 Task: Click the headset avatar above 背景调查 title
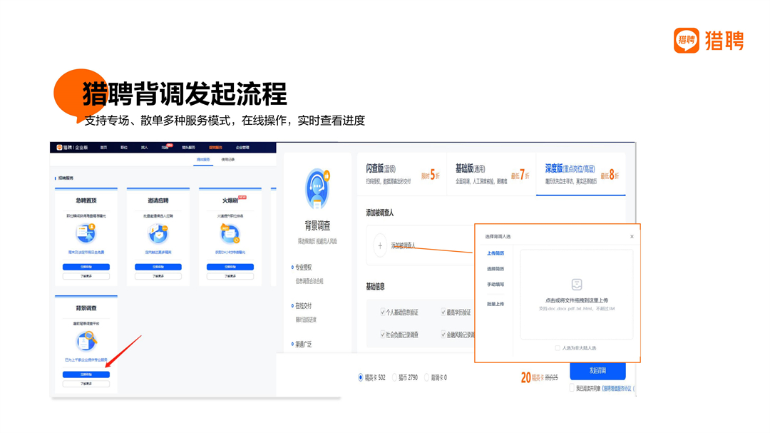click(x=317, y=189)
